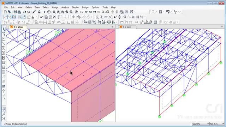Select the pointer tool in side toolbar

4,29
